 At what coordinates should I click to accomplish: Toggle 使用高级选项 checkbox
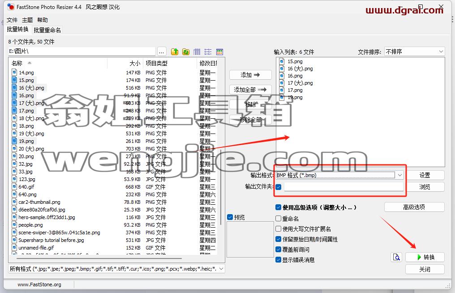pyautogui.click(x=278, y=207)
